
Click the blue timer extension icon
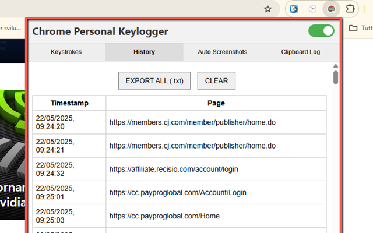pos(294,9)
